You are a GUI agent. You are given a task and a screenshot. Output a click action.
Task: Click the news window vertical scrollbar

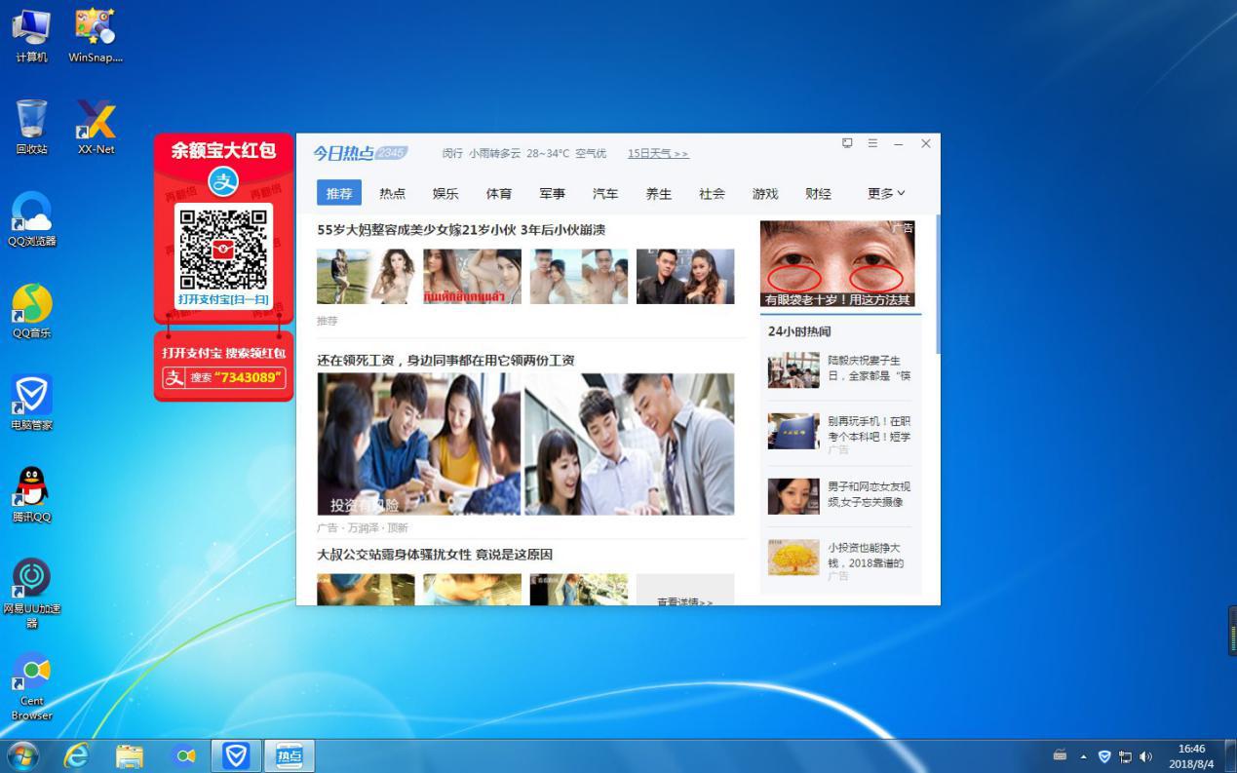938,285
